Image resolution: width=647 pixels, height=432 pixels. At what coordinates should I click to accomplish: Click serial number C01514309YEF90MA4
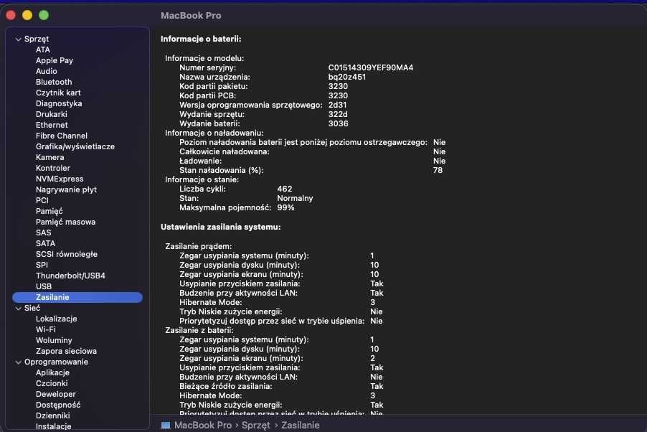click(x=371, y=67)
